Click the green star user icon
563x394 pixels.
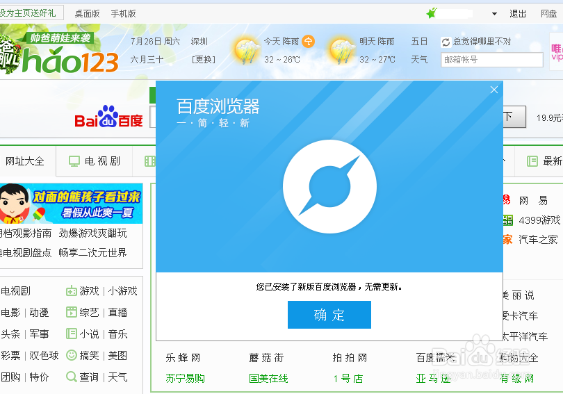[x=432, y=13]
